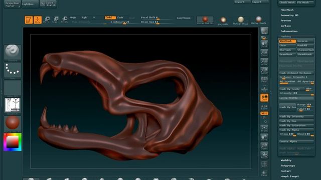The width and height of the screenshot is (321, 180).
Task: Click the Mask Ambient Occlusion button
Action: point(296,73)
